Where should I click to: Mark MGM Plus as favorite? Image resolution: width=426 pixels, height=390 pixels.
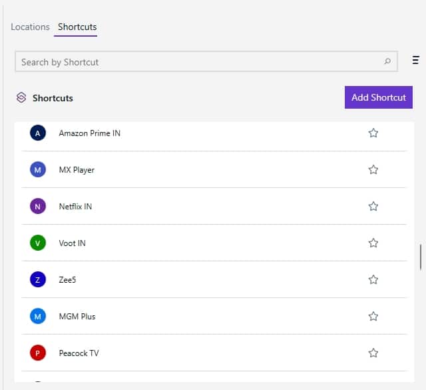coord(373,316)
